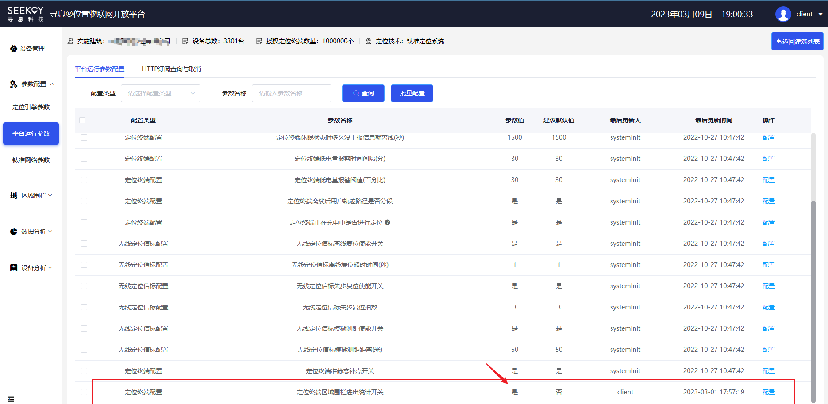
Task: Check the 信标失步复位使能开关 row checkbox
Action: click(84, 286)
